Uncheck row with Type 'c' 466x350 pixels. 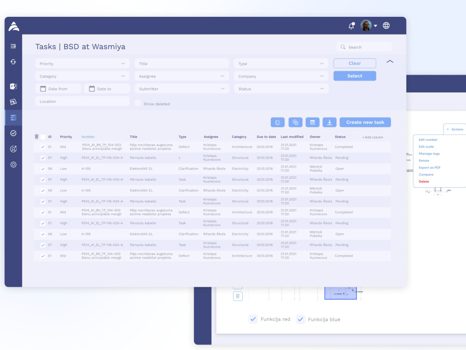43,158
